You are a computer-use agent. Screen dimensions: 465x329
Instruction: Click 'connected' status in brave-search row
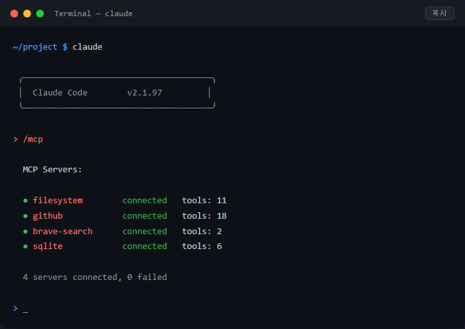pos(145,232)
